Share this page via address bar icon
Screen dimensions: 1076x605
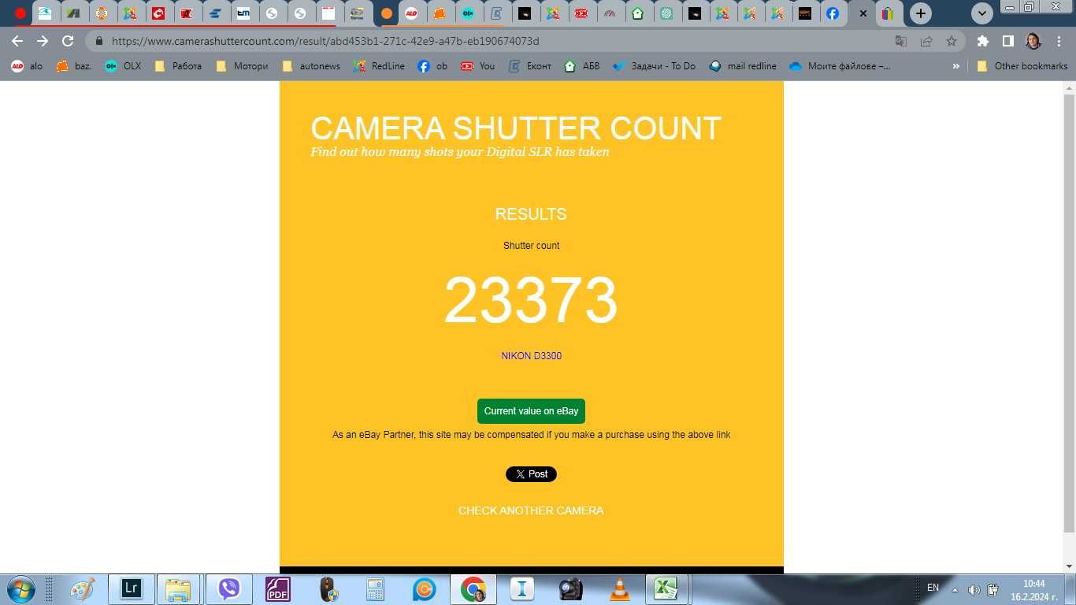[x=926, y=41]
